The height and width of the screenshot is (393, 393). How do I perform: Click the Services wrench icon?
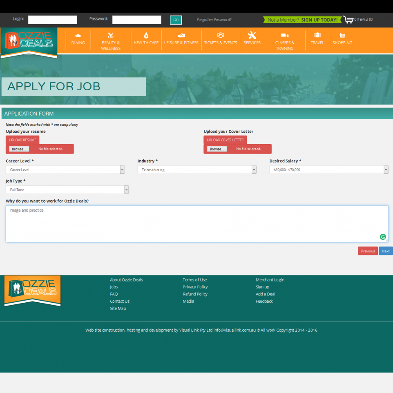(252, 36)
